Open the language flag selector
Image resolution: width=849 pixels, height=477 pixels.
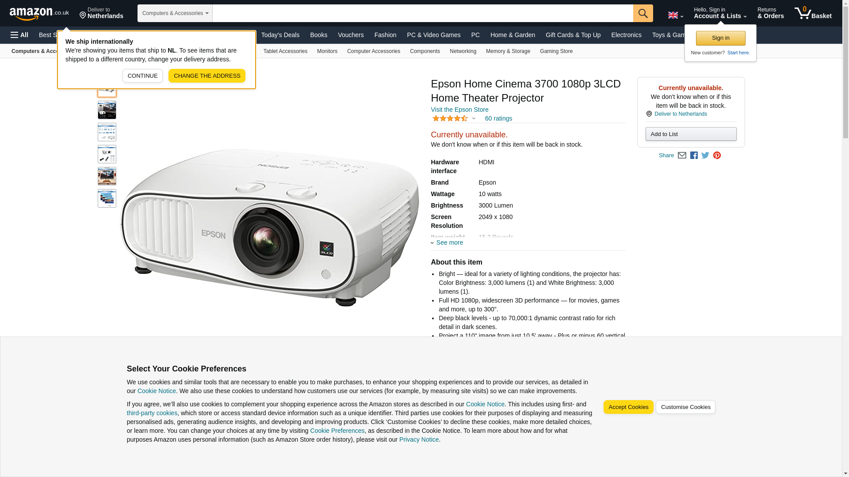(676, 15)
